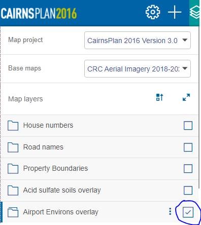
Task: Select the Acid sulfate soils overlay label
Action: click(x=62, y=190)
